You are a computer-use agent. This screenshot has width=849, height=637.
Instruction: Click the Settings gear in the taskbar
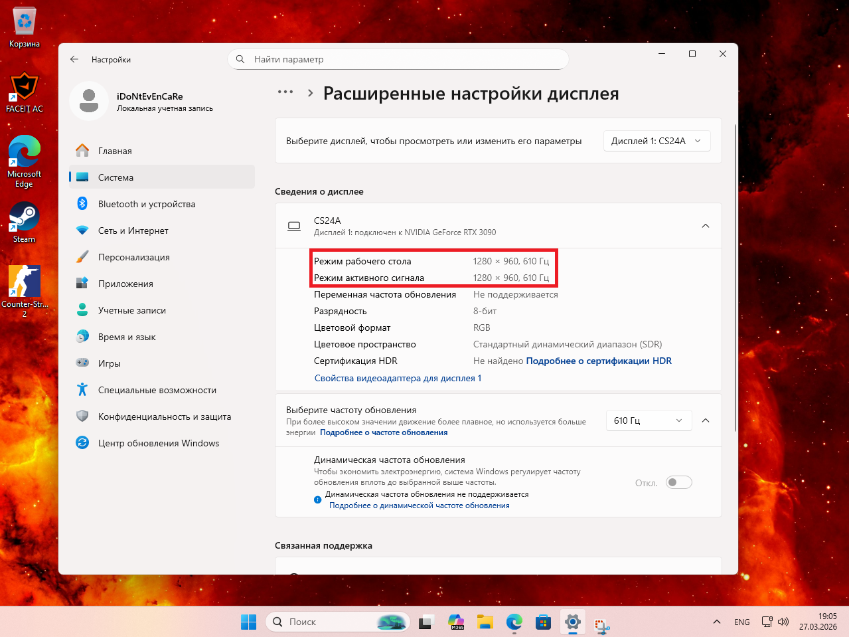[573, 622]
